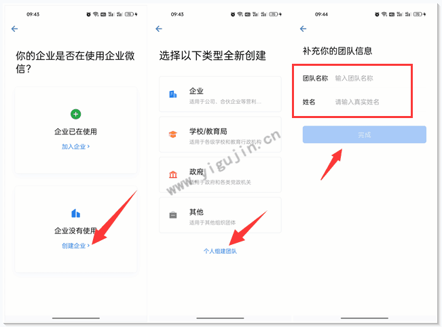The height and width of the screenshot is (327, 442).
Task: Tap the 完成 button
Action: click(x=365, y=134)
